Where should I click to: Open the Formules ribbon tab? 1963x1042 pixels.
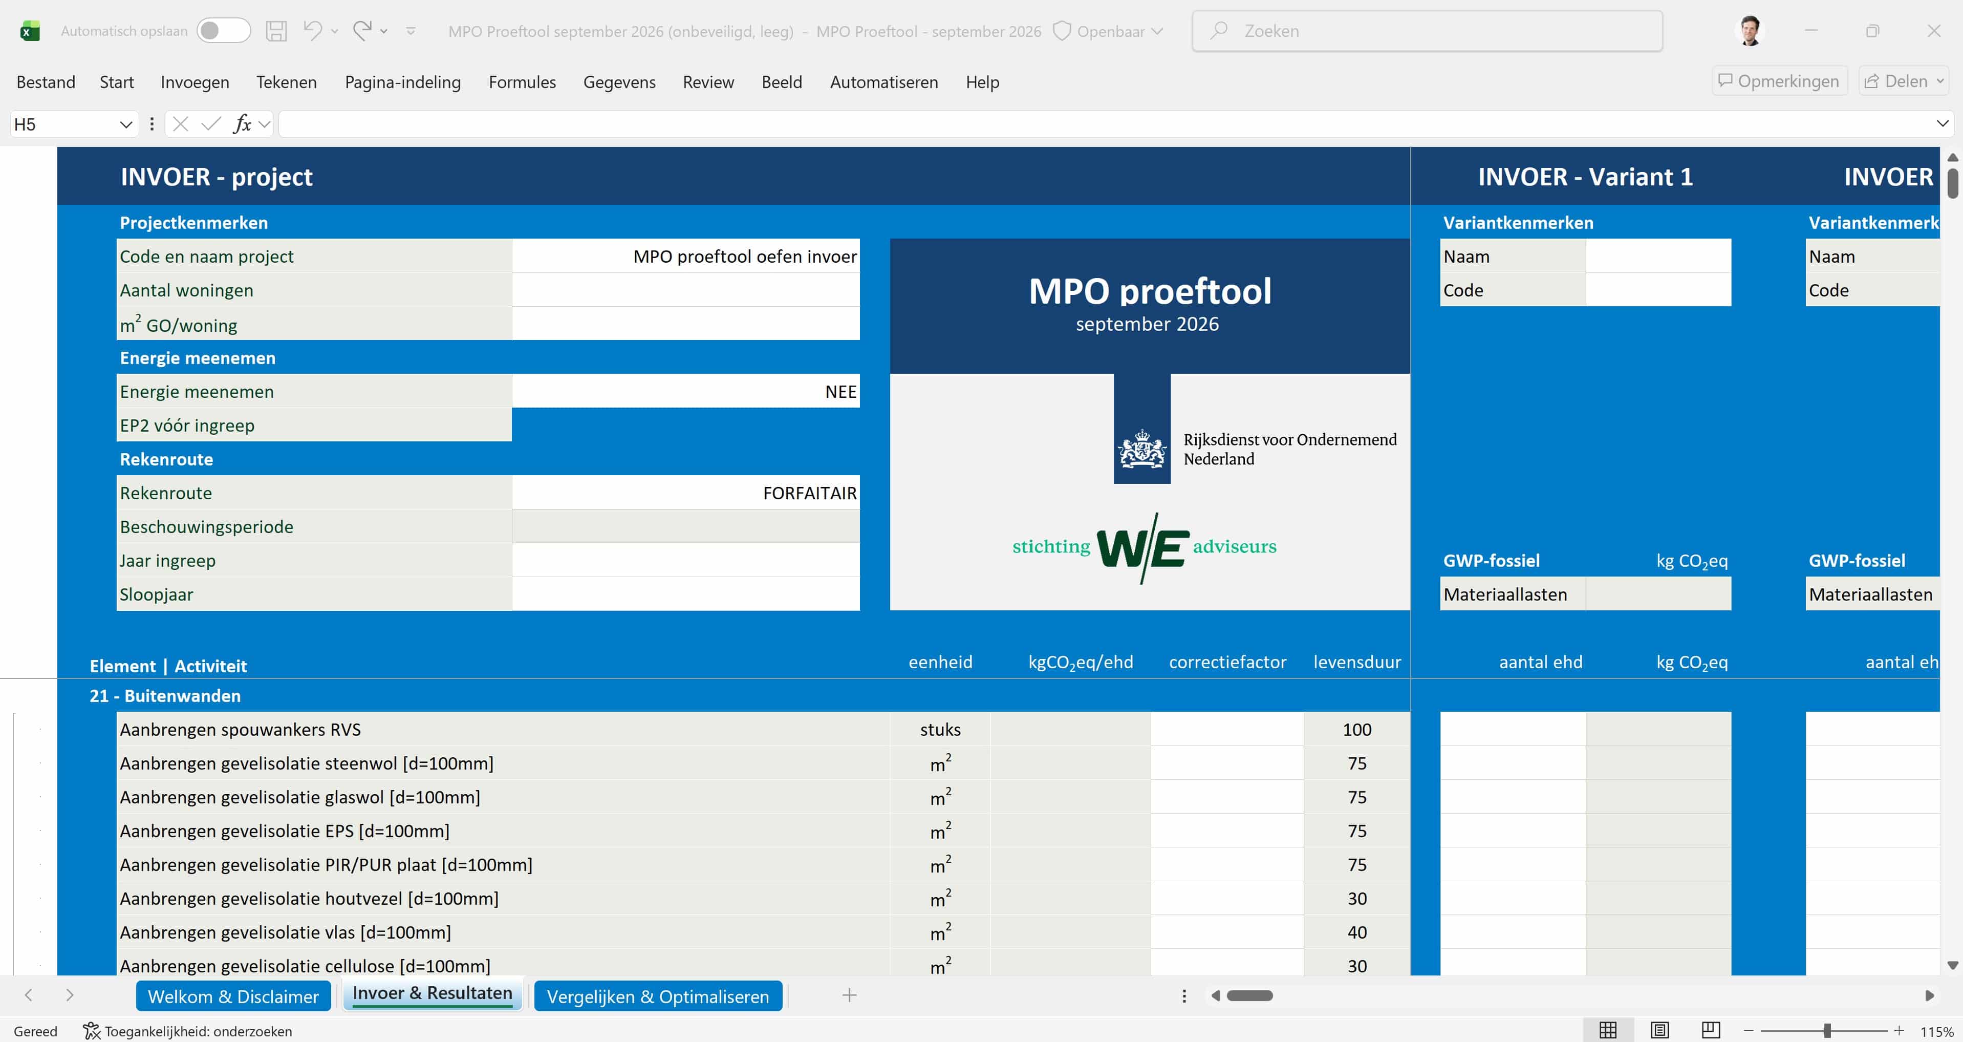point(522,81)
